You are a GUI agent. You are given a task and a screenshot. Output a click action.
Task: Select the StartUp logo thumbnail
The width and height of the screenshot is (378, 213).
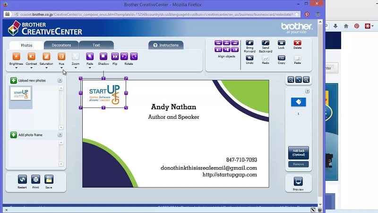pos(20,94)
